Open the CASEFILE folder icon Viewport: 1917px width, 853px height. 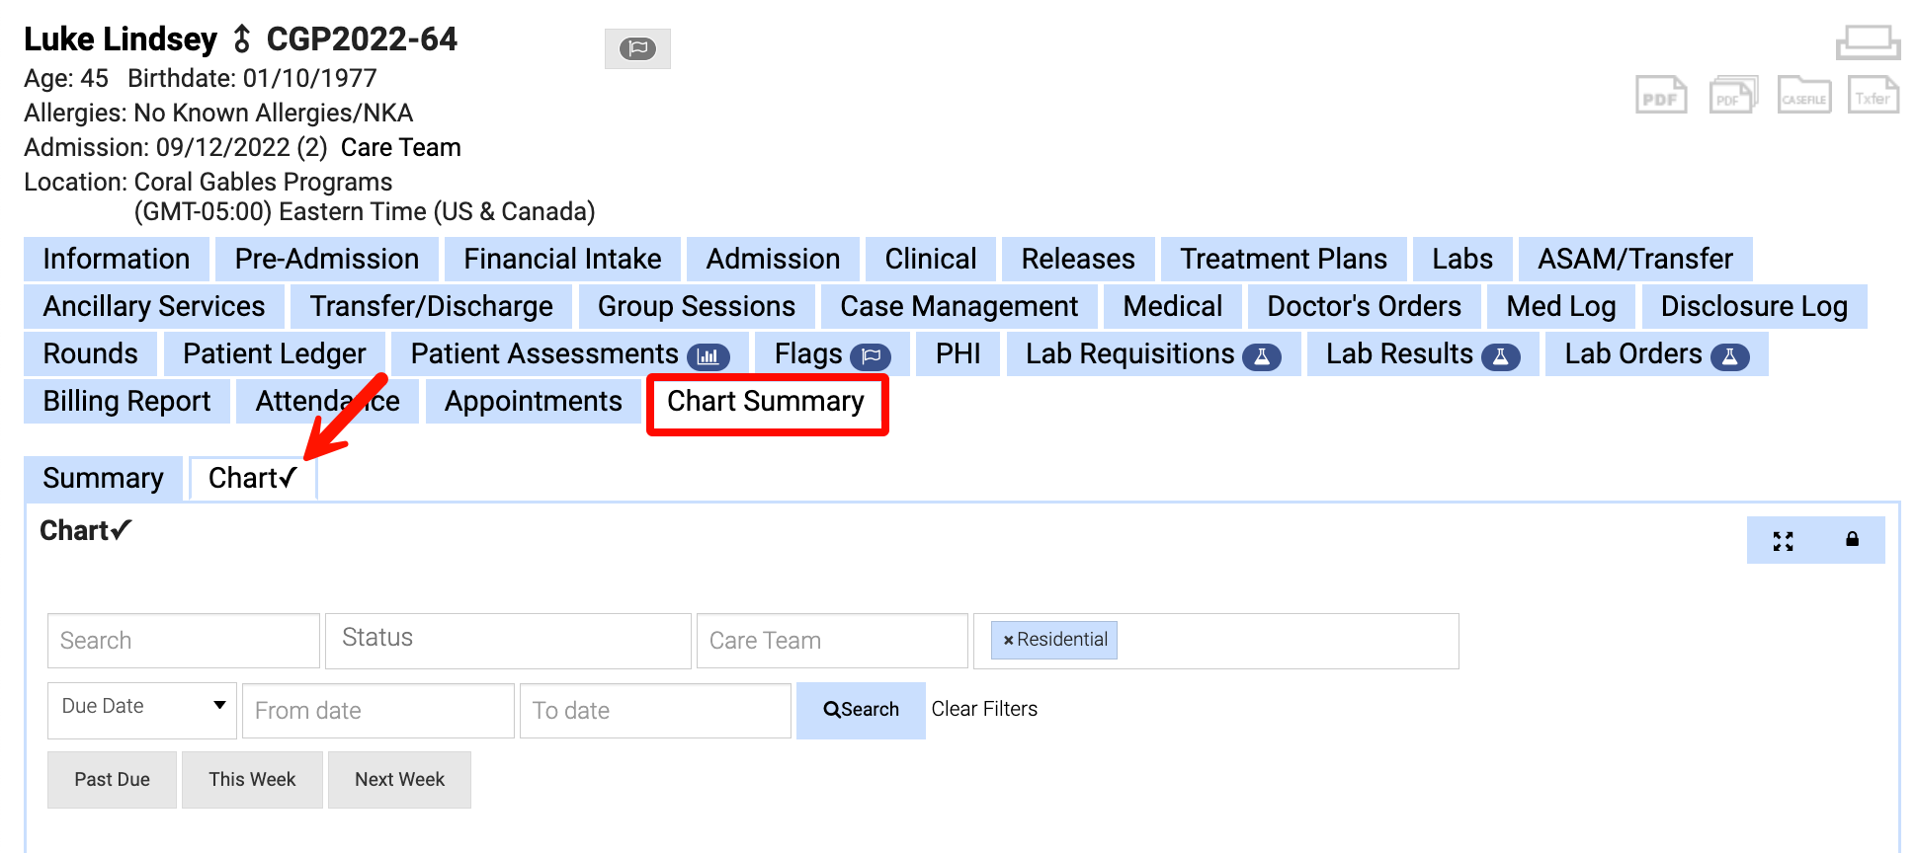point(1804,96)
